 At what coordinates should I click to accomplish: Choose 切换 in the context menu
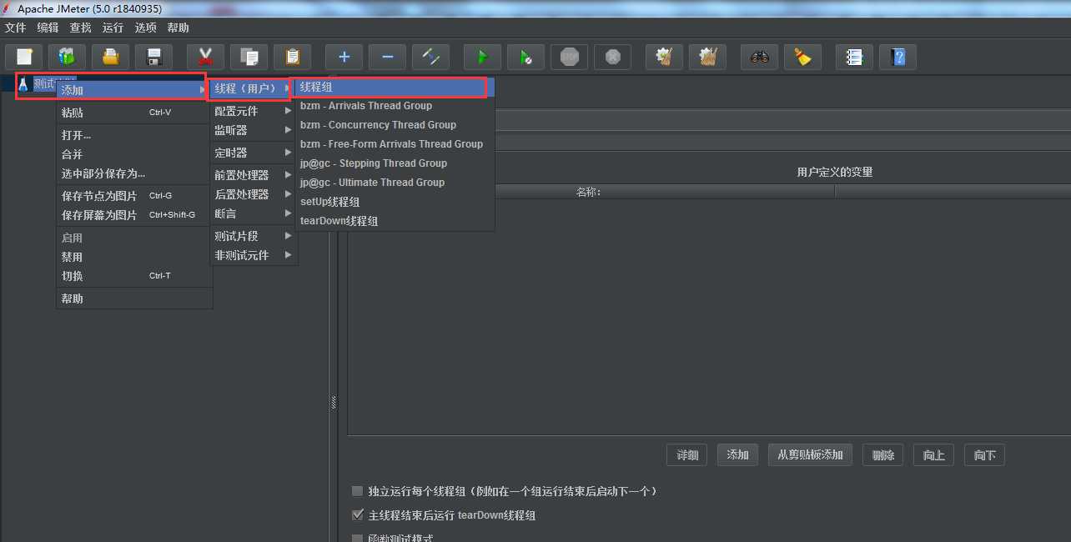point(134,276)
